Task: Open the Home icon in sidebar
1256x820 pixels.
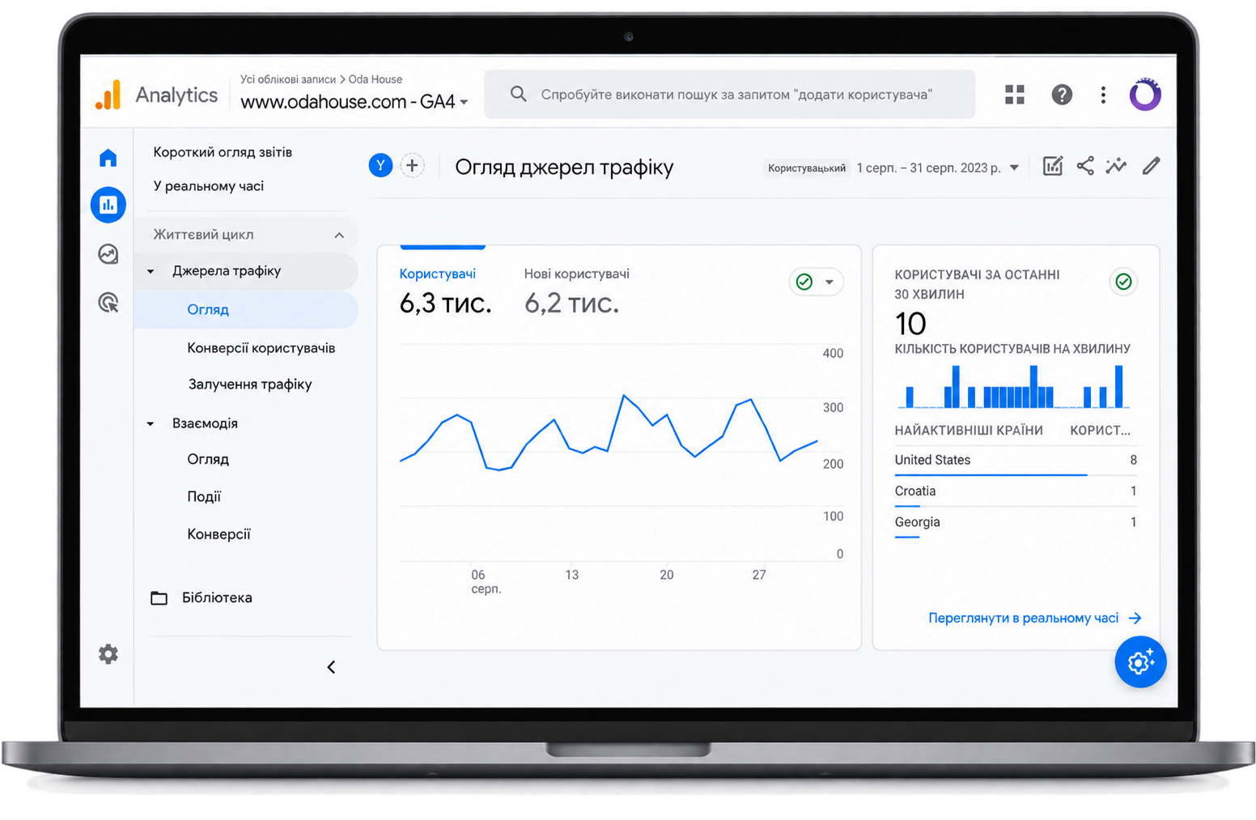Action: pos(108,158)
